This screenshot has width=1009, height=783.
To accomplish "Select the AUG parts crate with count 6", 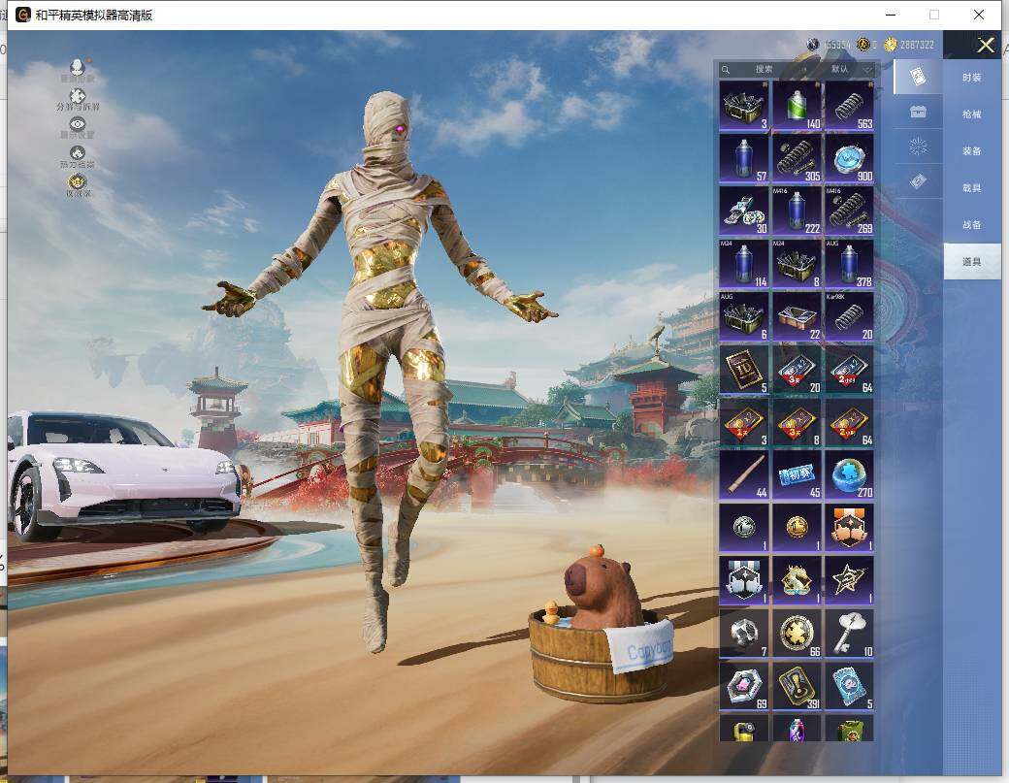I will [744, 317].
